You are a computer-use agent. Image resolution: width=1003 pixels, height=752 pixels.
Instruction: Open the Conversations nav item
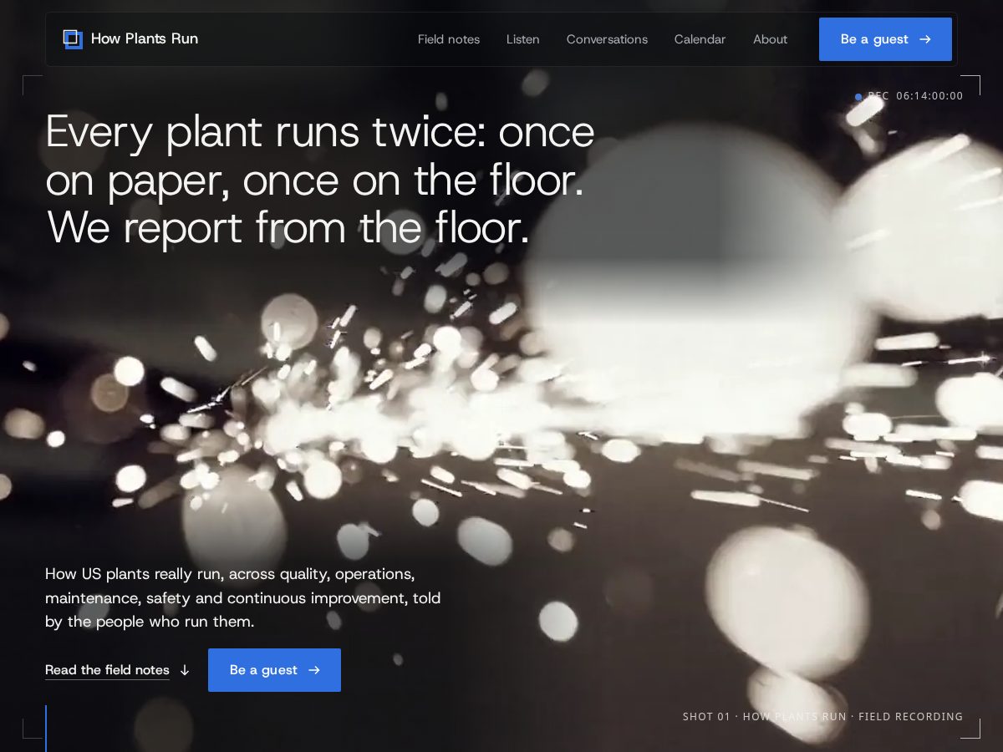[x=607, y=39]
